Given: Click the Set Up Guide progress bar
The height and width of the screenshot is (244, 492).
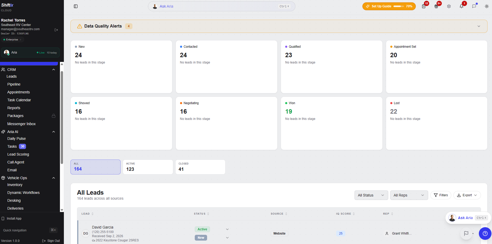Looking at the screenshot, I should pos(399,6).
